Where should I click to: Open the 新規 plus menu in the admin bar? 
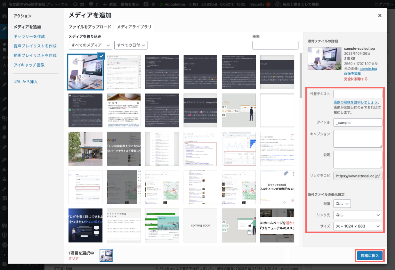pos(110,4)
